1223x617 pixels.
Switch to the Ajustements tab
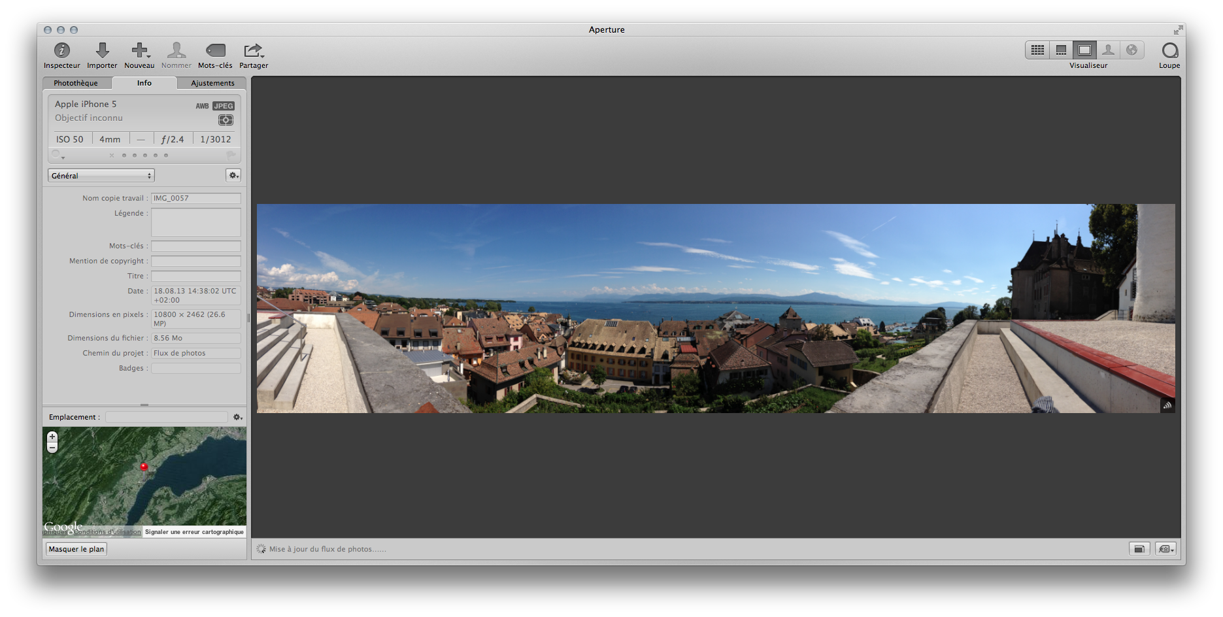pyautogui.click(x=212, y=83)
